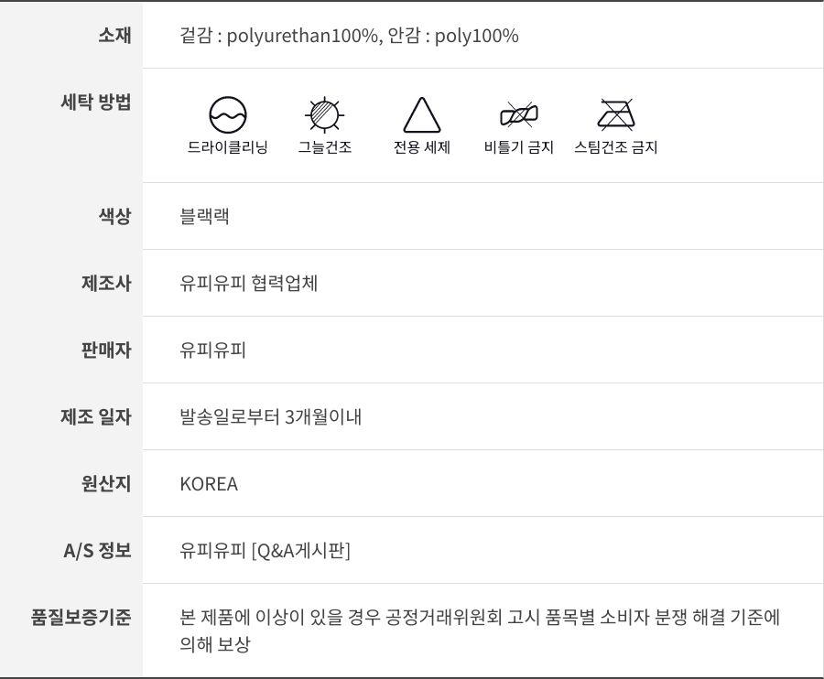Click the 드라이클리닝 caption text
The width and height of the screenshot is (824, 679).
pos(228,147)
